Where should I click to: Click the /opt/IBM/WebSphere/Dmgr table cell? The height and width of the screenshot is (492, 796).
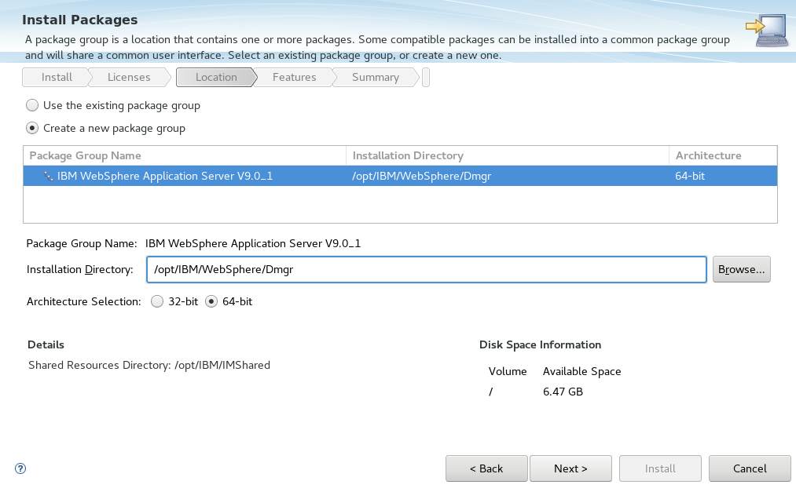[x=421, y=177]
